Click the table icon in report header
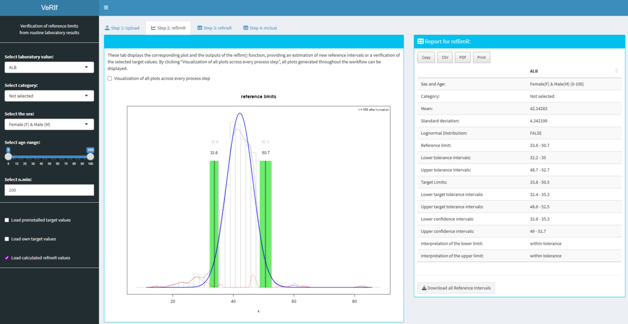 (x=420, y=41)
